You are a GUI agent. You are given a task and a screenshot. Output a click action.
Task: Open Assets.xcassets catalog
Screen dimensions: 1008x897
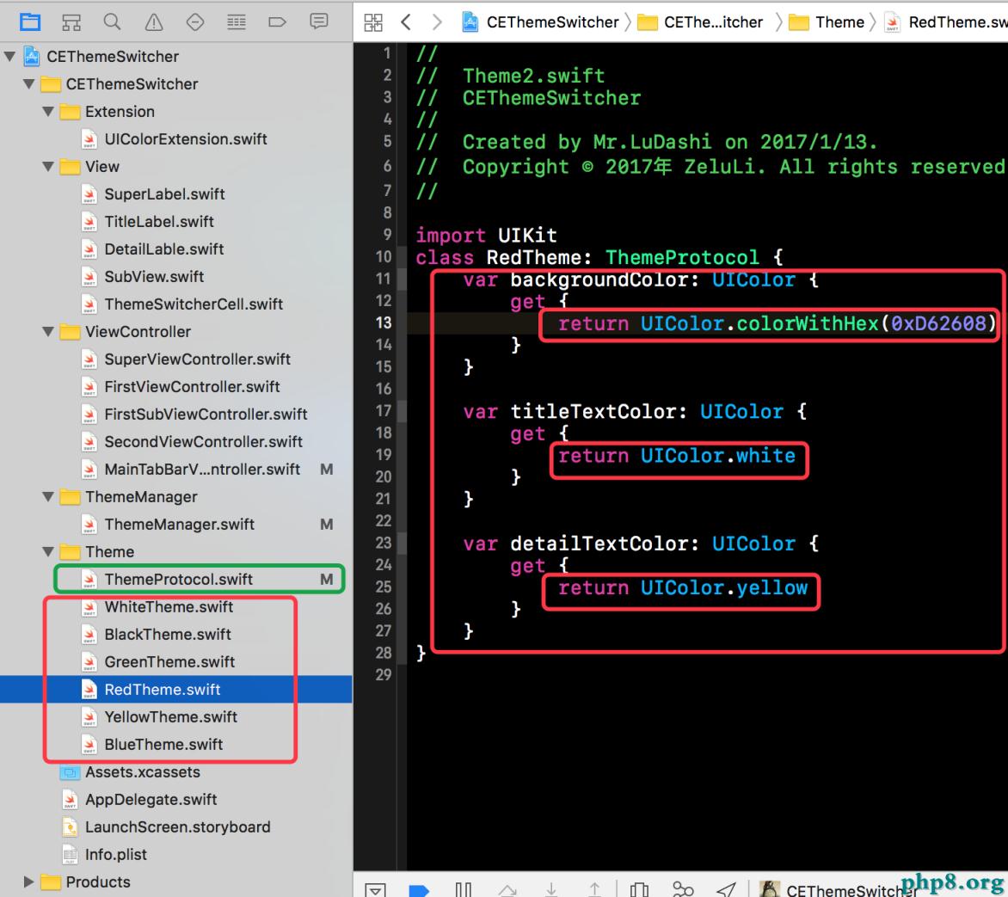142,772
